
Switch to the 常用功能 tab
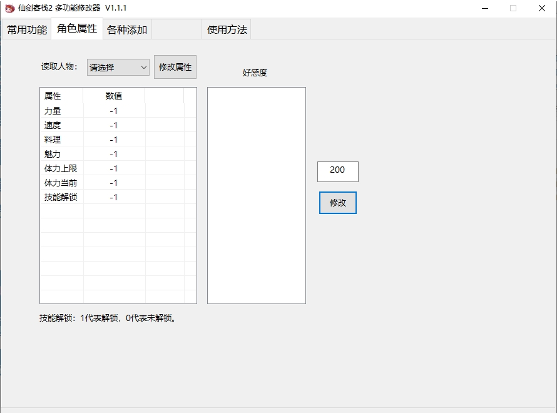27,29
